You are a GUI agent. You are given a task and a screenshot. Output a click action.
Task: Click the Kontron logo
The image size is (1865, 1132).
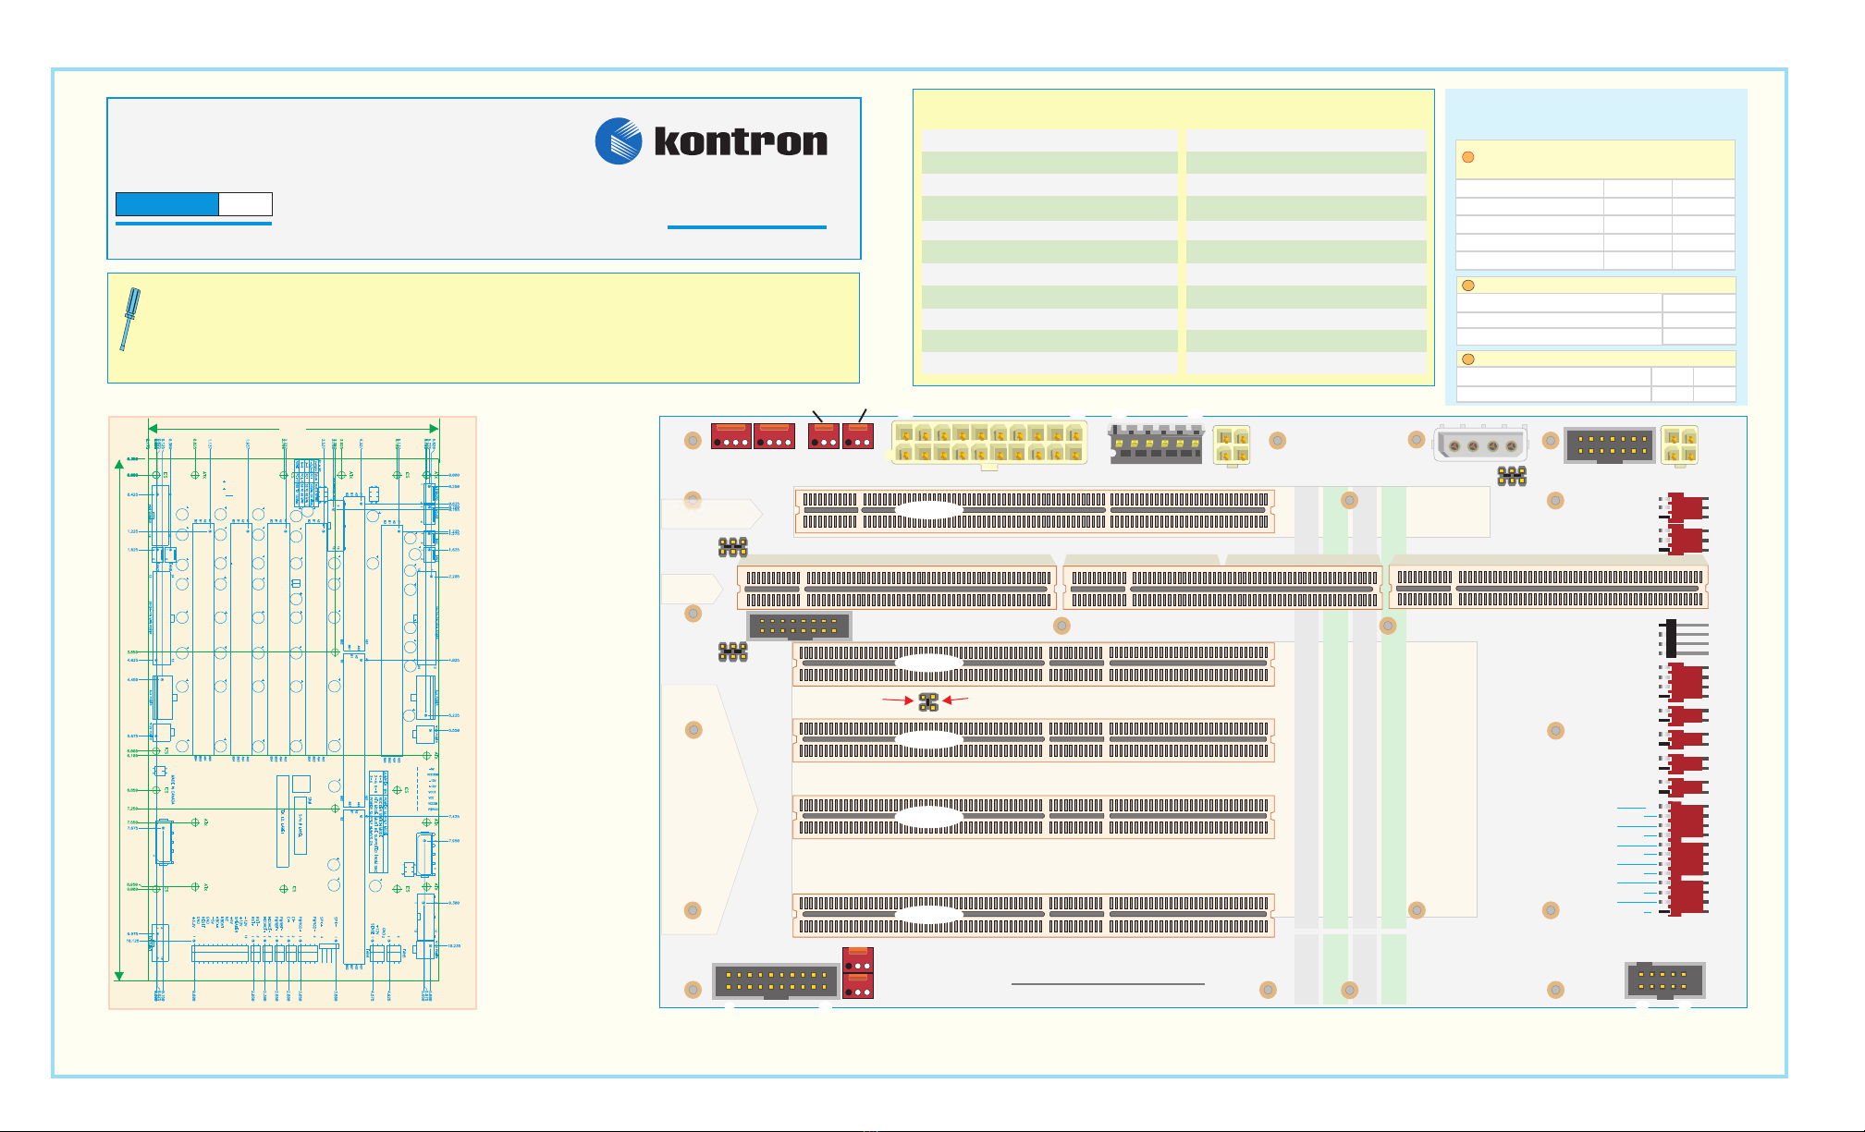711,141
